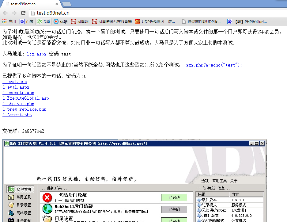
Task: Open the 【转】PHP识别url bookmark
Action: (x=247, y=21)
